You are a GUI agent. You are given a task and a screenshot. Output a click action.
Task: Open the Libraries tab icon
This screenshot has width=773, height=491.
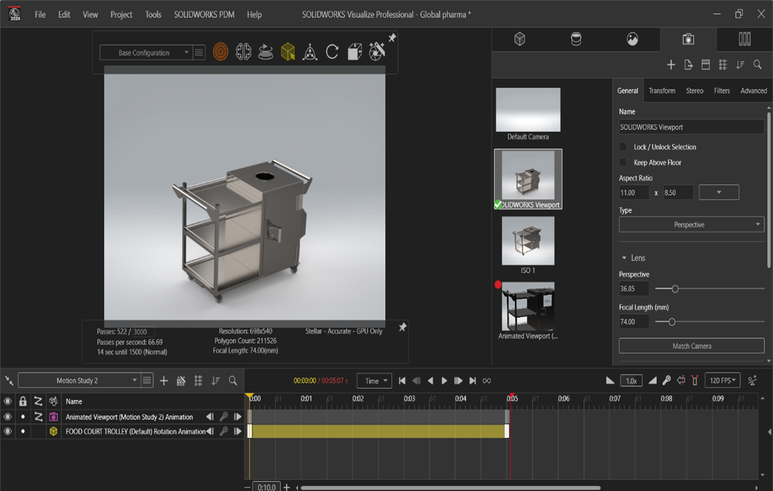pyautogui.click(x=744, y=39)
